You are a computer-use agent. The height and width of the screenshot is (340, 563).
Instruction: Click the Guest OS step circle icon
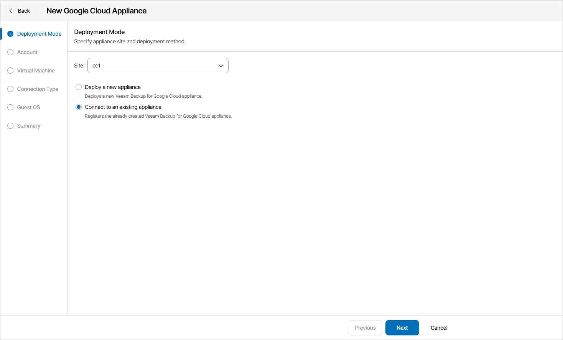pyautogui.click(x=10, y=107)
